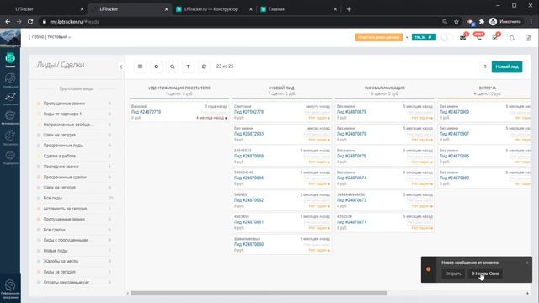Click the horizontal scrollbar of the board
Viewport: 539px width, 303px height.
[x=259, y=294]
